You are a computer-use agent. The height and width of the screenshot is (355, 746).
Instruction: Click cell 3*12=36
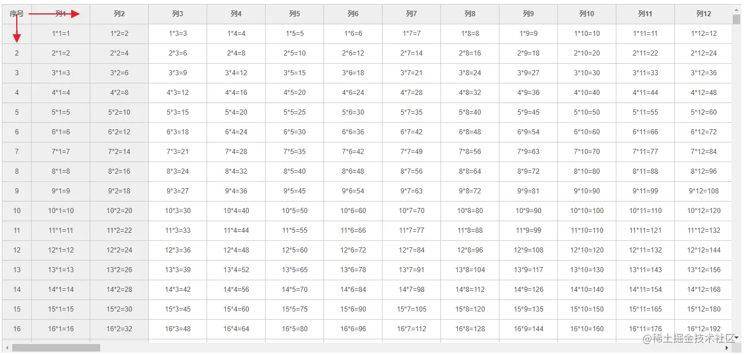[x=703, y=73]
